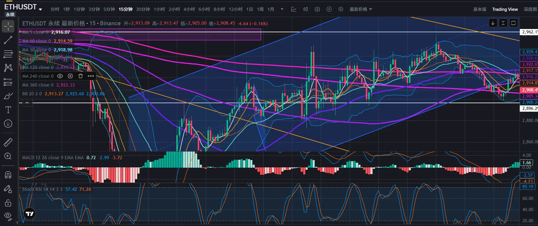
Task: Open the horizontal lines (Fibonacci) tool
Action: (8, 54)
